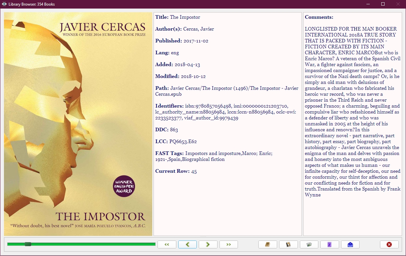Viewport: 406px width, 256px height.
Task: Click the Modified date 2018-10-12
Action: click(193, 76)
